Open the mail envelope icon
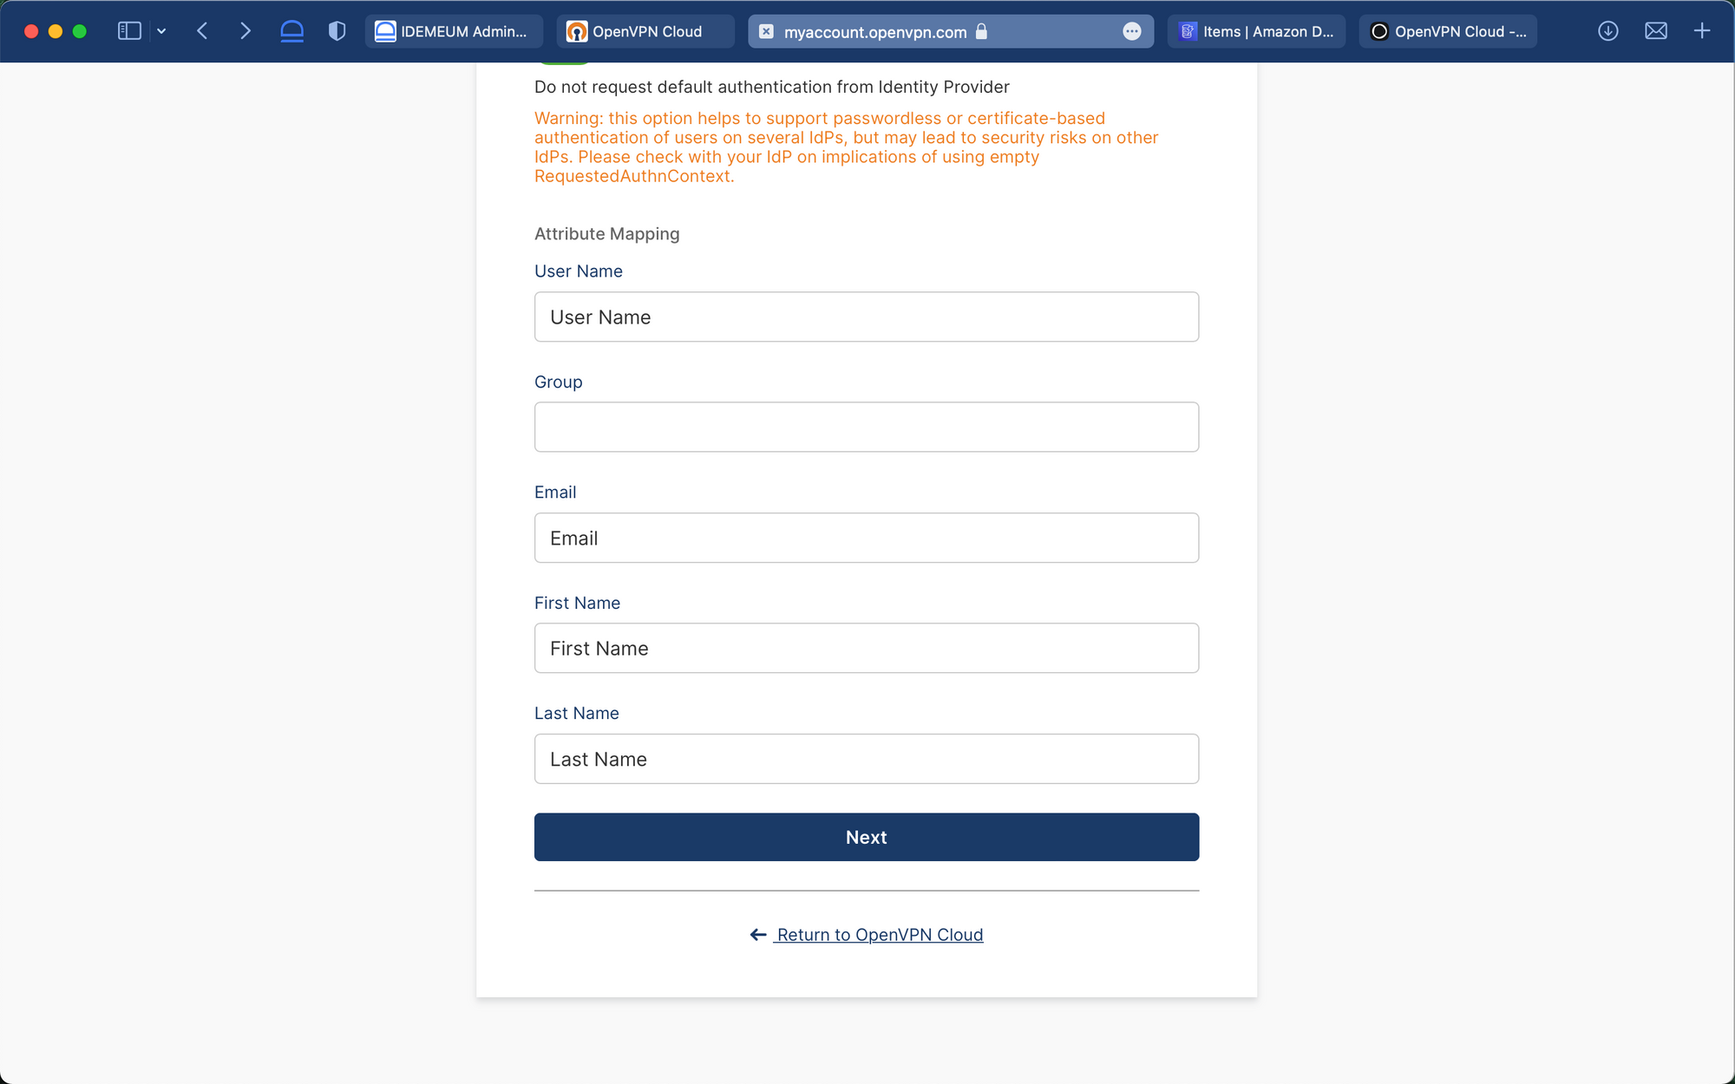Image resolution: width=1735 pixels, height=1084 pixels. point(1656,31)
